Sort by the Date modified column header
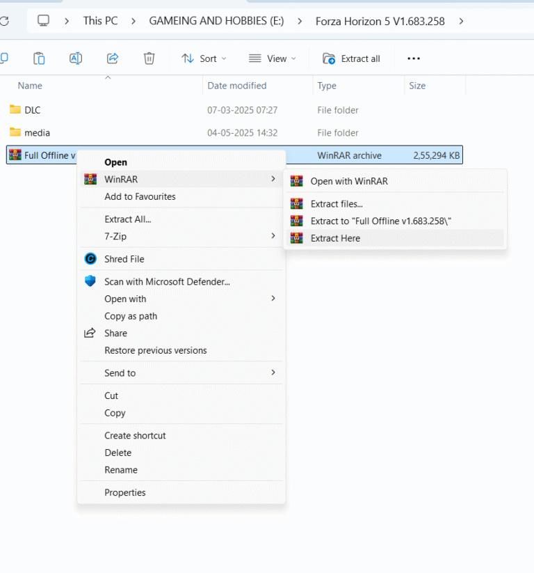The width and height of the screenshot is (534, 573). tap(237, 86)
